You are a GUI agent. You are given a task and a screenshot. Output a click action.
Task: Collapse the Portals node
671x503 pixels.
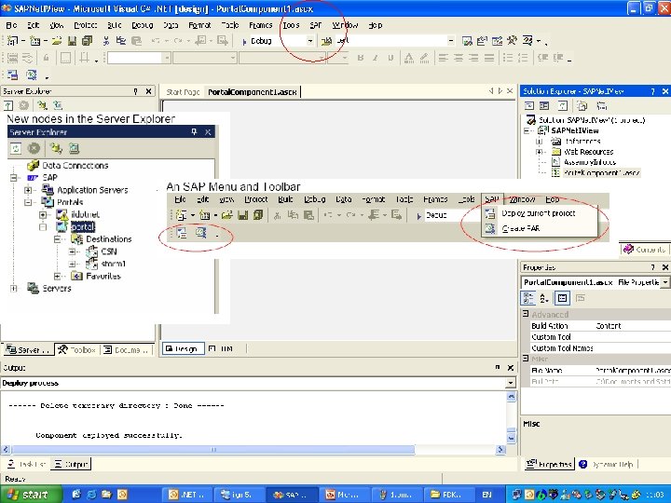(x=28, y=202)
